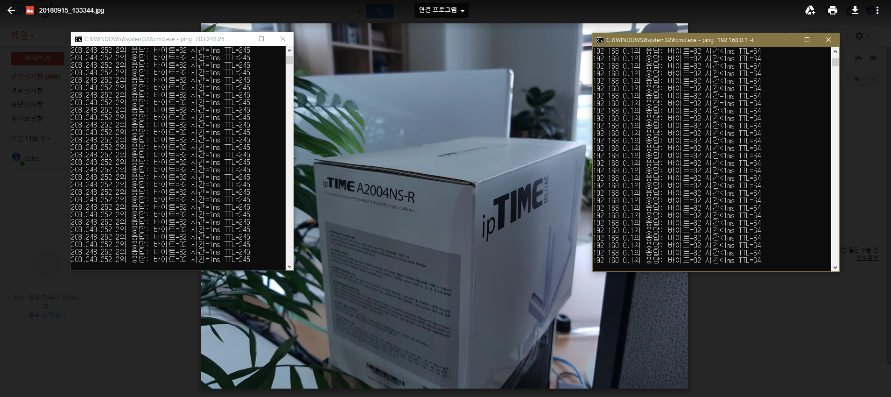This screenshot has width=891, height=397.
Task: Click scroll-down arrow in ping 203.248 window
Action: pos(289,267)
